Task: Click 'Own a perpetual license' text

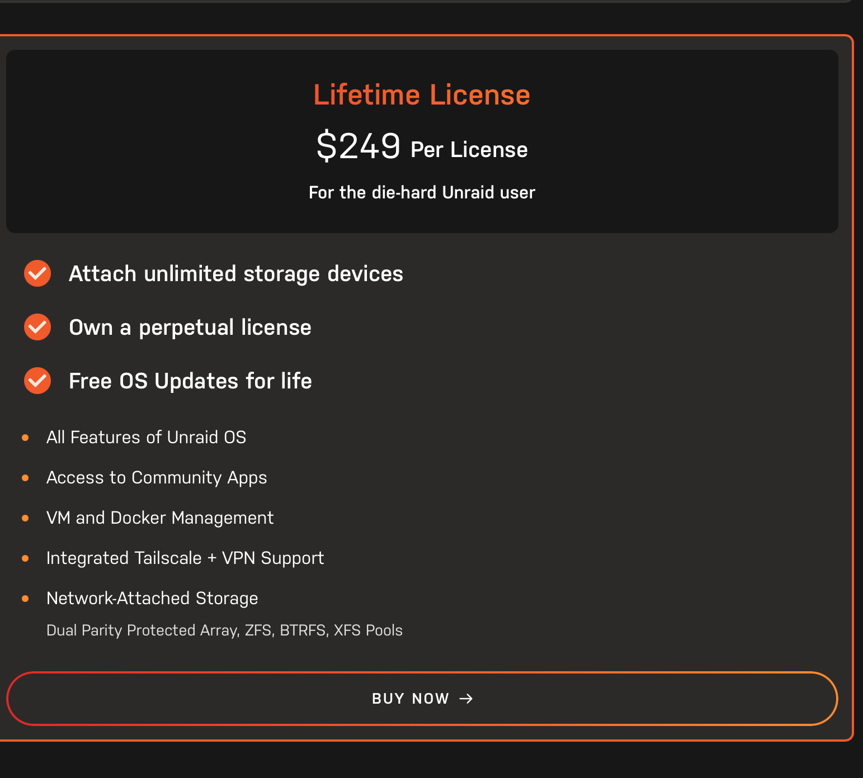Action: click(x=190, y=328)
